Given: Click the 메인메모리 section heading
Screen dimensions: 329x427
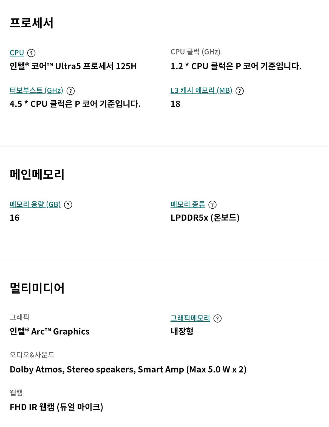Looking at the screenshot, I should pos(37,174).
